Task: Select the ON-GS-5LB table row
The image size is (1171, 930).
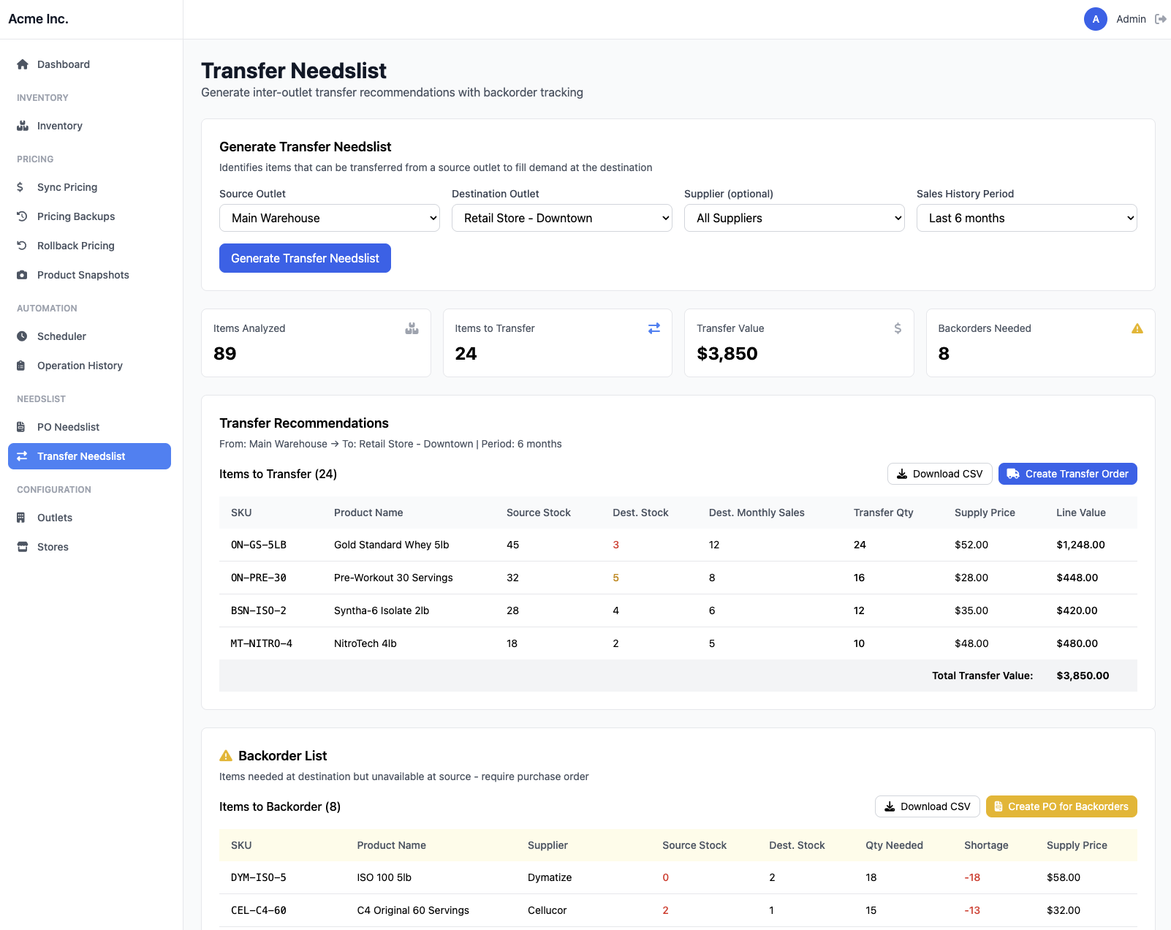Action: point(678,545)
